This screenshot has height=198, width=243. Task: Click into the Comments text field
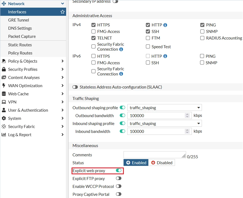155,155
